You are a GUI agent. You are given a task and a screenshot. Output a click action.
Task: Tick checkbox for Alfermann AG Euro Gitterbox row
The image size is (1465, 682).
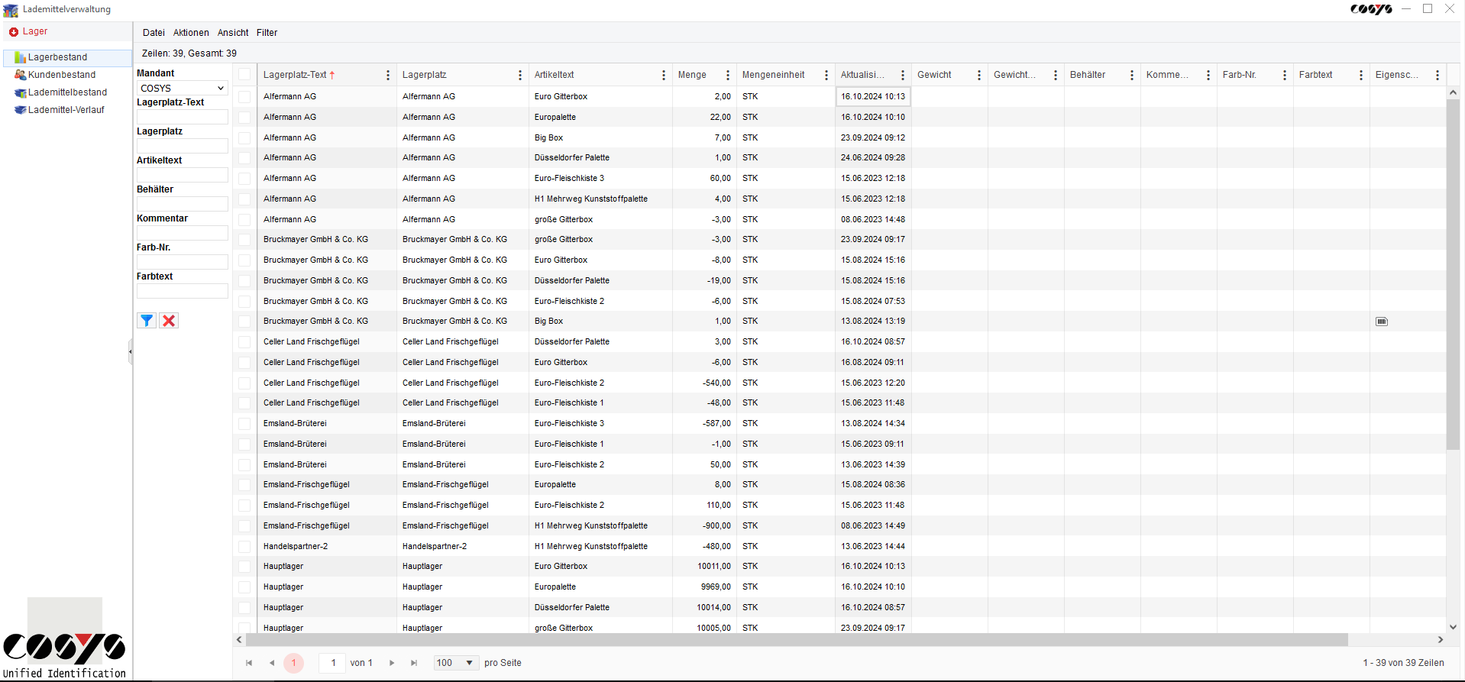tap(244, 97)
